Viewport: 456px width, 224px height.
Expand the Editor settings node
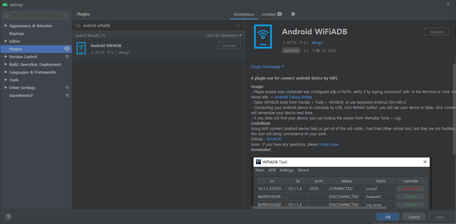6,41
